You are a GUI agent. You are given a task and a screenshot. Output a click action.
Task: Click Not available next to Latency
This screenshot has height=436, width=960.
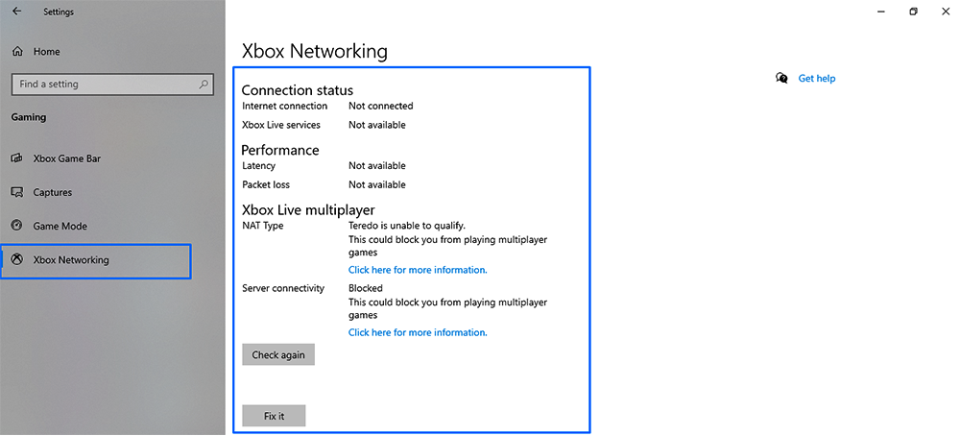(x=377, y=166)
